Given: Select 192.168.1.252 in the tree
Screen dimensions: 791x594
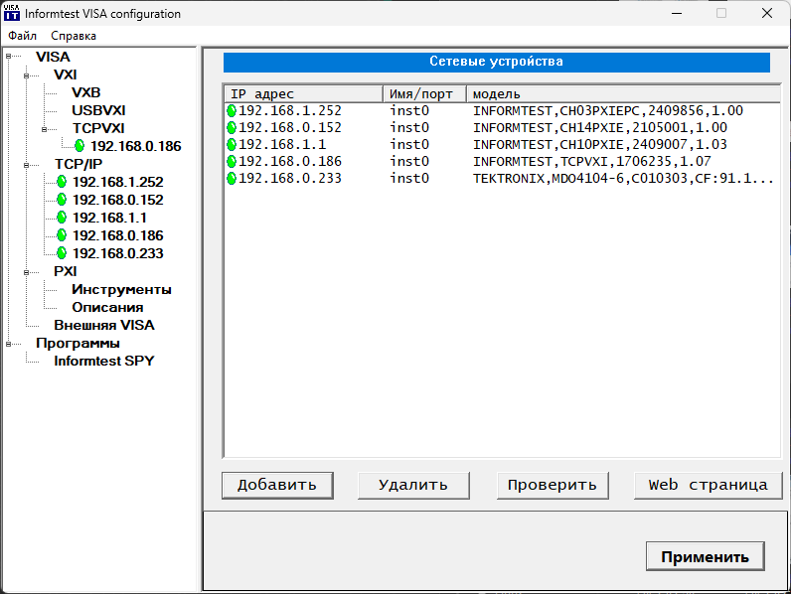Looking at the screenshot, I should (117, 182).
